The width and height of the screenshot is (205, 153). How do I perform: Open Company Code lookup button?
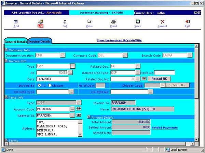pos(125,55)
